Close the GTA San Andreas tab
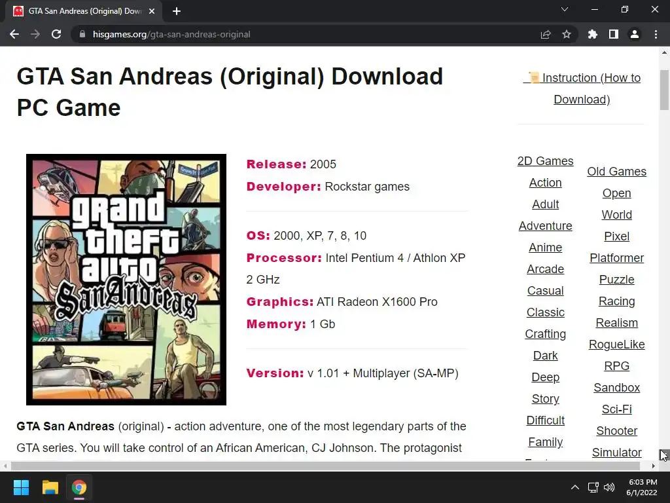Viewport: 670px width, 503px height. [x=152, y=11]
